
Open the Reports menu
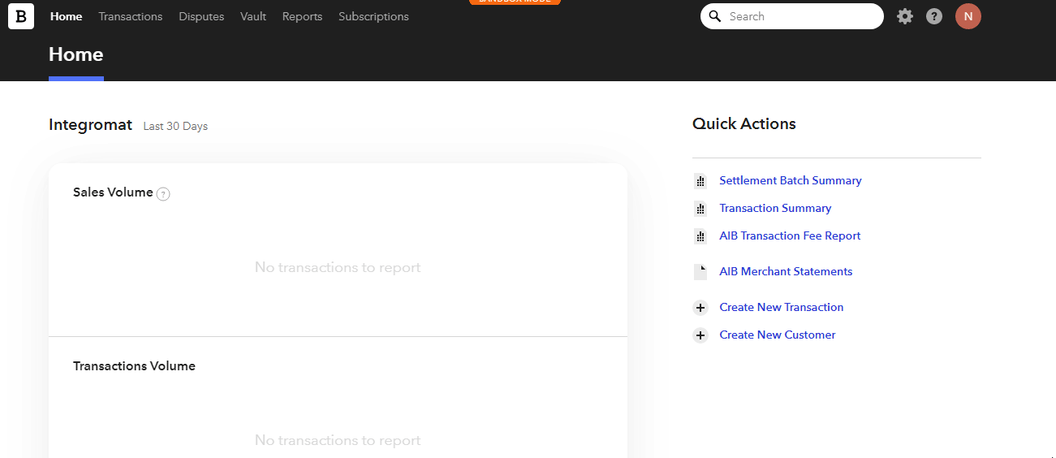coord(302,16)
